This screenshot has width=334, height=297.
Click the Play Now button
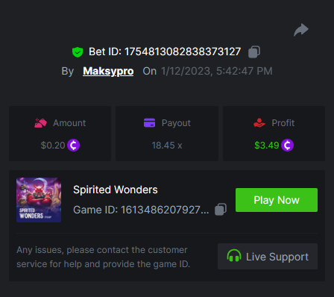point(277,200)
